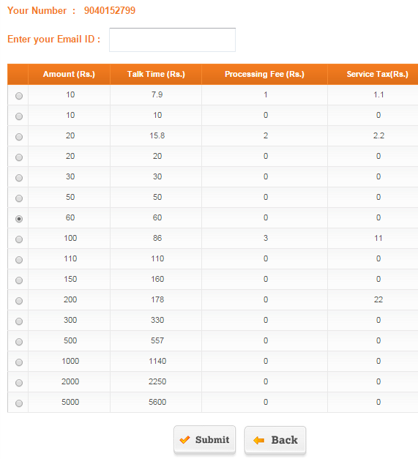This screenshot has width=418, height=459.
Task: Click the talk time value 330
Action: coord(157,320)
